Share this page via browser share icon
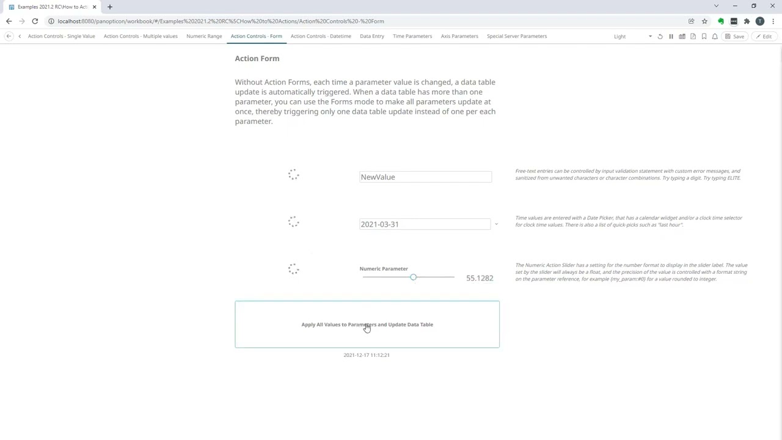 tap(692, 21)
